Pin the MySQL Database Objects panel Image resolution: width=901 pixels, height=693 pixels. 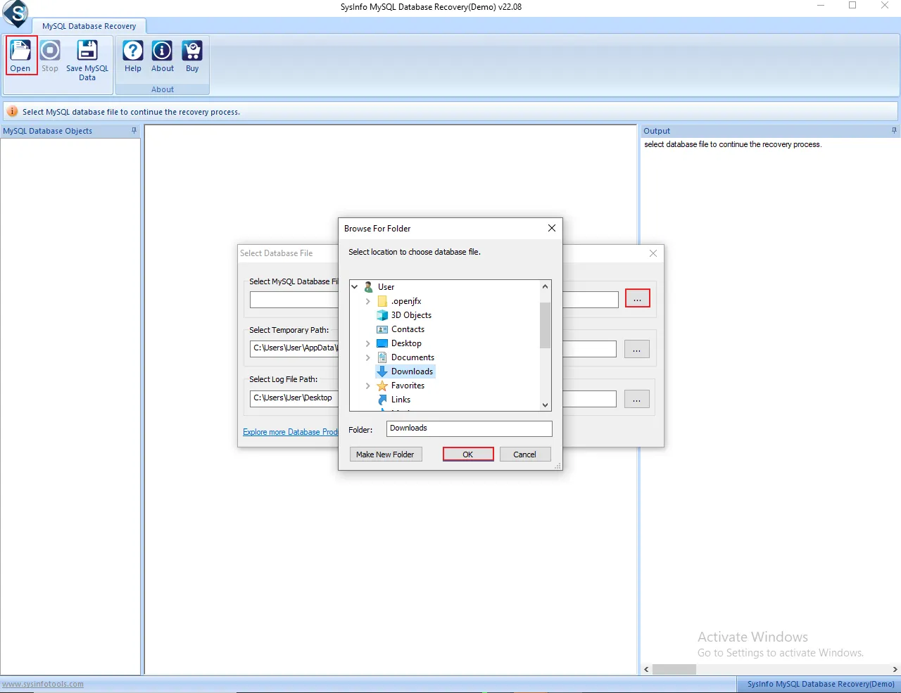pos(134,131)
